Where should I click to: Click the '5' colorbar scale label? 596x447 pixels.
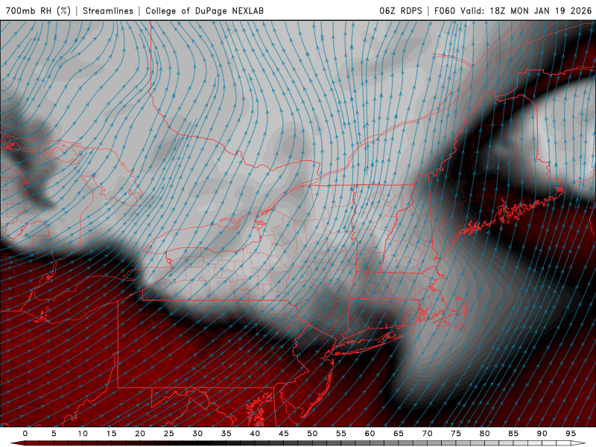pyautogui.click(x=54, y=434)
